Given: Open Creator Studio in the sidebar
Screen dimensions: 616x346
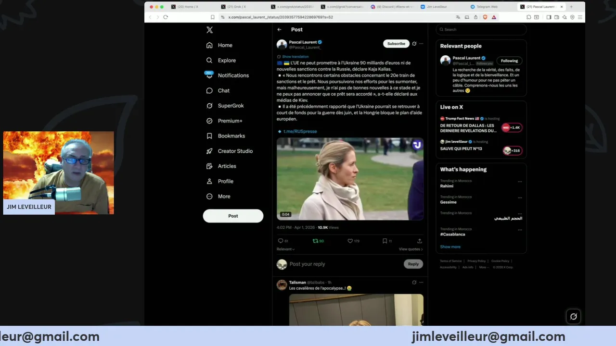Looking at the screenshot, I should [x=229, y=151].
